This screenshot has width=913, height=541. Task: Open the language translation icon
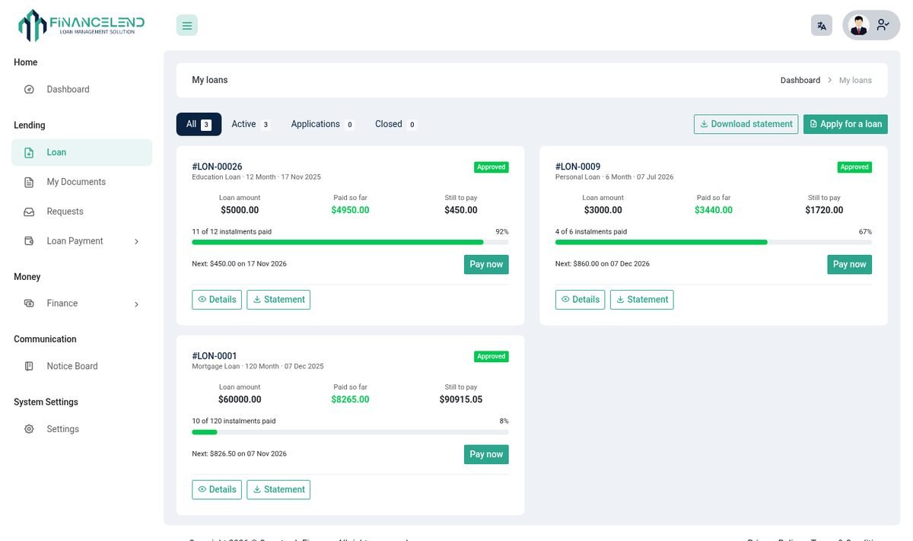(x=822, y=25)
